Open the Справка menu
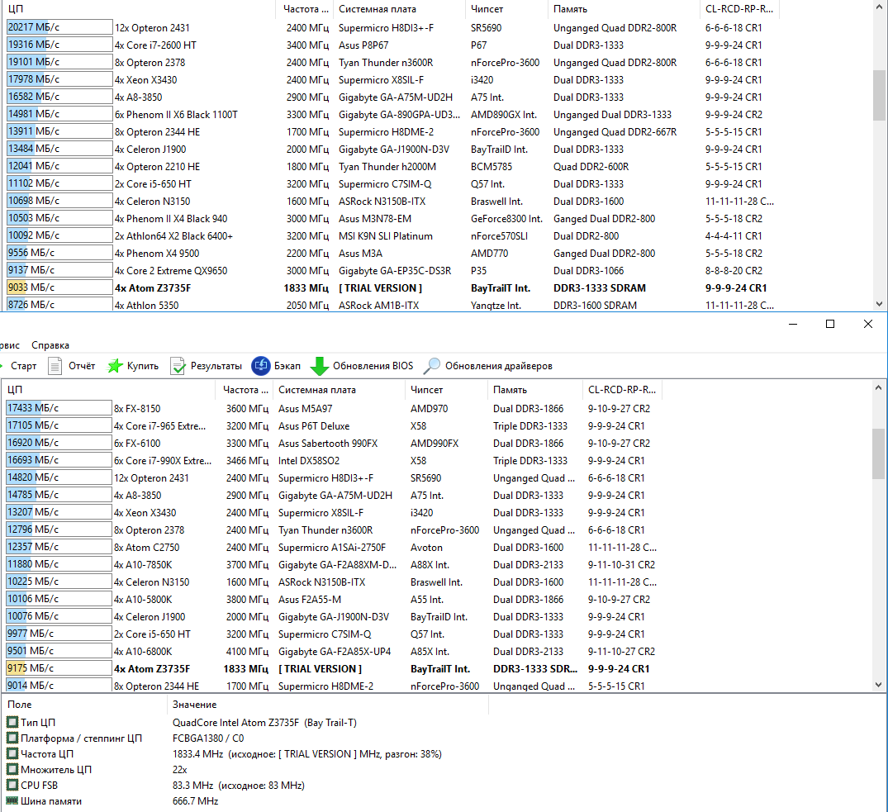 50,344
